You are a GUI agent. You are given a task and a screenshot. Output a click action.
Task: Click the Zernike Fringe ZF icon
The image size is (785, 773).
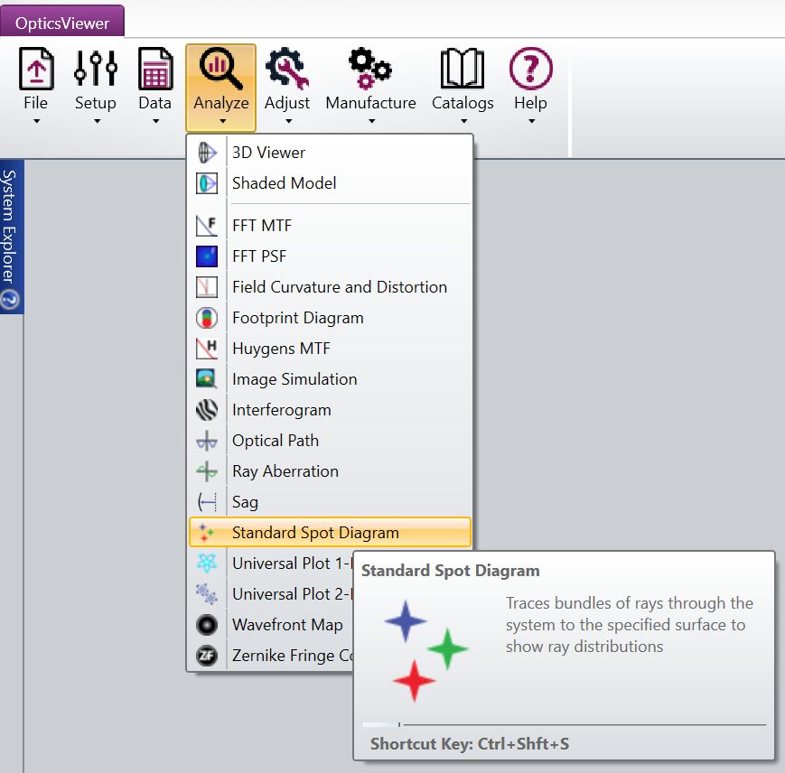pyautogui.click(x=207, y=656)
